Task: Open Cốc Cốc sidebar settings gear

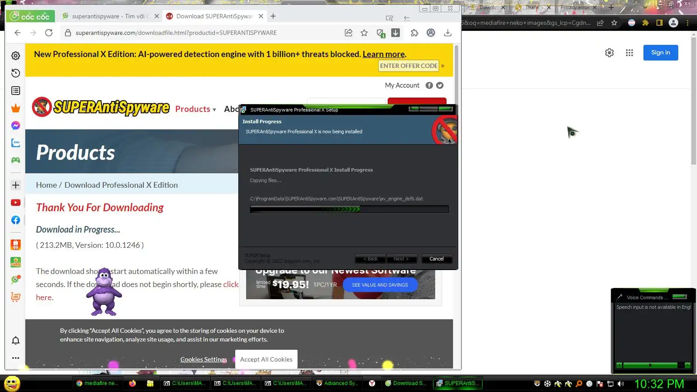Action: coord(16,56)
